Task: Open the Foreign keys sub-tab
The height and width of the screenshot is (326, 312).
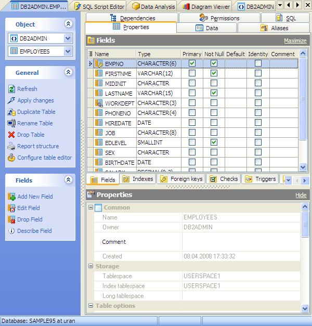Action: 181,179
